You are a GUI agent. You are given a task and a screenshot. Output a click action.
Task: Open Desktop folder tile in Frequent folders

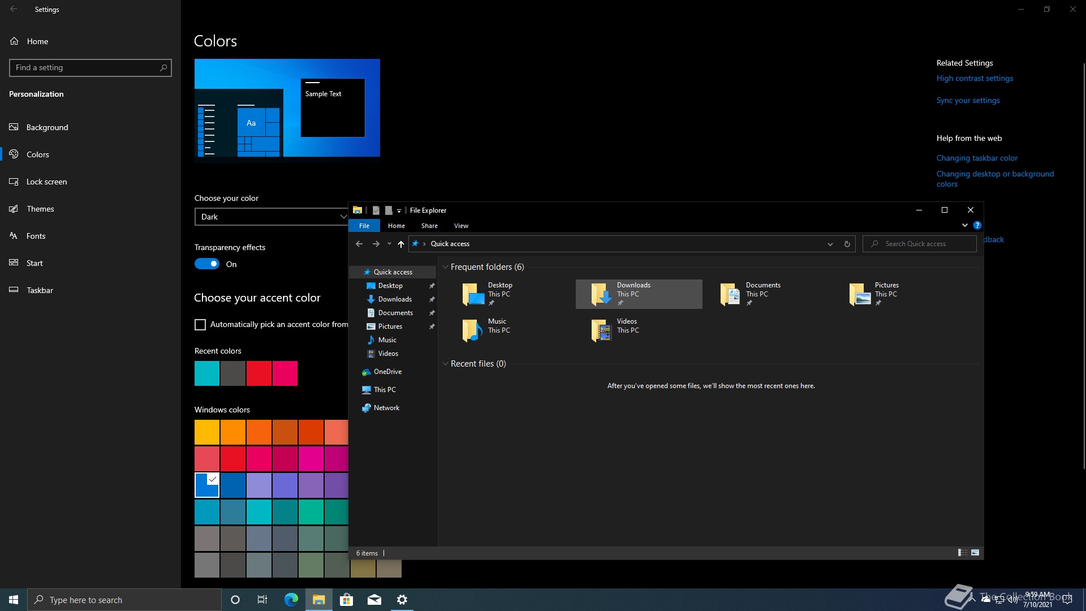[x=510, y=294]
